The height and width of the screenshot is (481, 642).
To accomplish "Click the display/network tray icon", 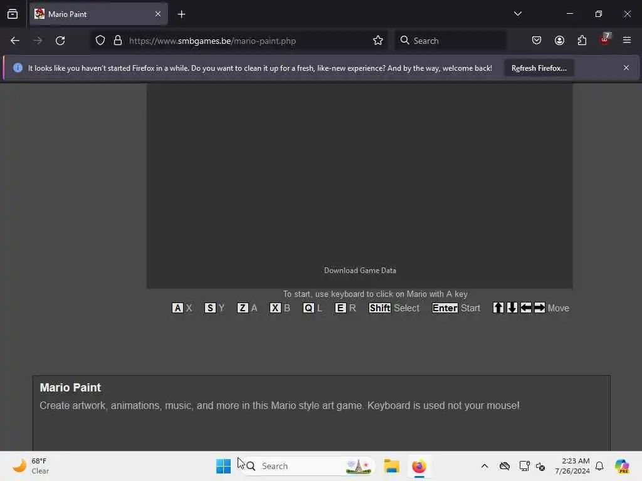I will [524, 466].
